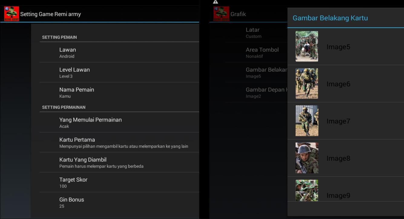Click the Remi Army app icon in settings header
The width and height of the screenshot is (404, 219).
coord(11,14)
